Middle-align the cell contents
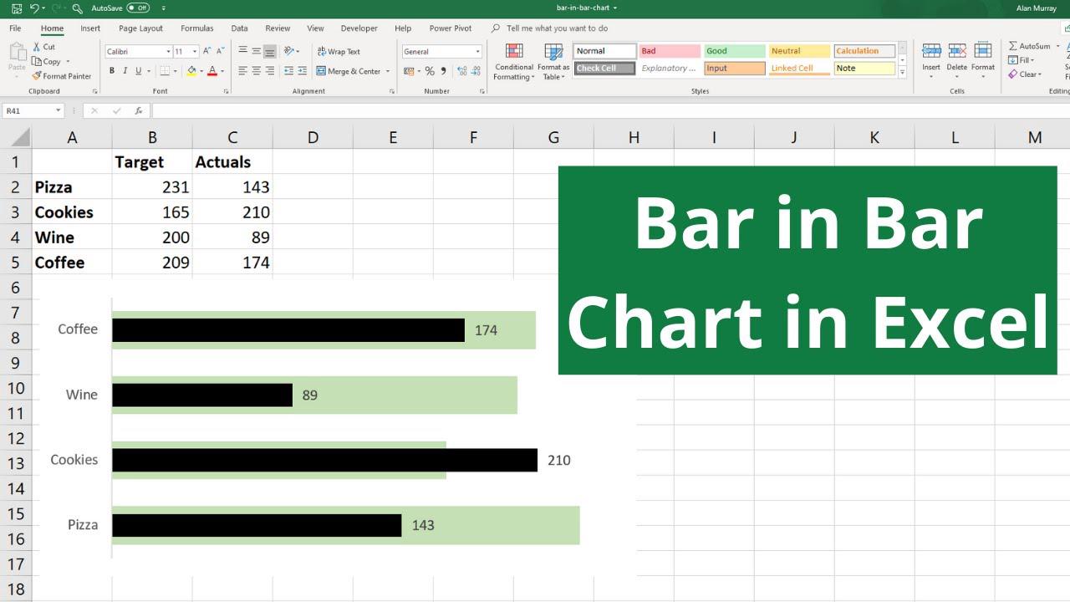The image size is (1070, 602). click(257, 51)
